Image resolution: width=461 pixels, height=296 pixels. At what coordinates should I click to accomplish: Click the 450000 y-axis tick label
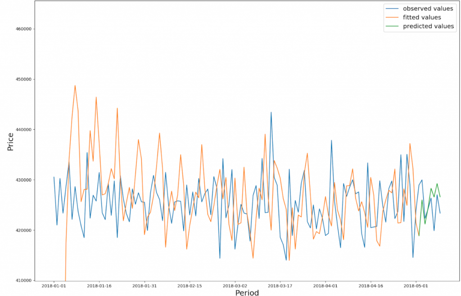click(x=24, y=79)
